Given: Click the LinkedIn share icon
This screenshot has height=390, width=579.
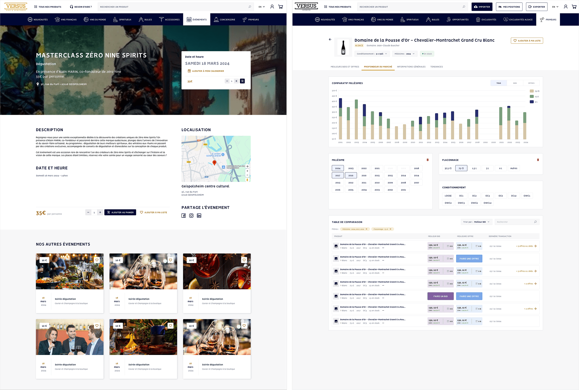Looking at the screenshot, I should [199, 216].
